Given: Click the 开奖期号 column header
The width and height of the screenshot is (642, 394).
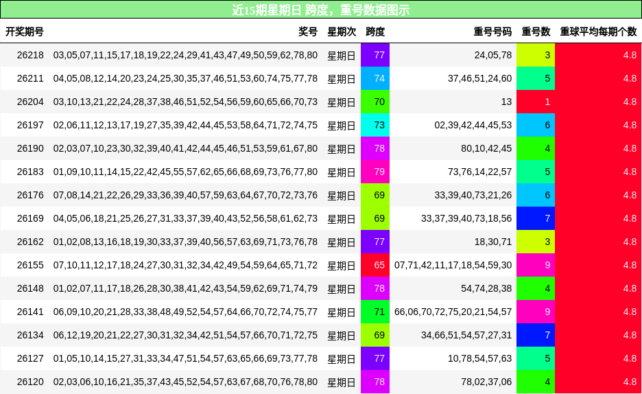Looking at the screenshot, I should click(25, 32).
